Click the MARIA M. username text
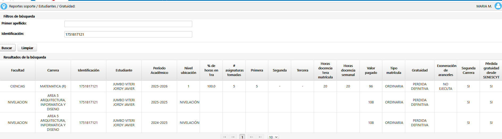 point(484,6)
